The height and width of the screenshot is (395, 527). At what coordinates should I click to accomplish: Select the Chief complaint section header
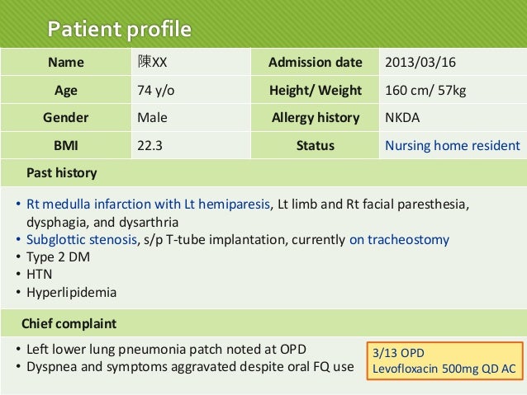coord(263,323)
